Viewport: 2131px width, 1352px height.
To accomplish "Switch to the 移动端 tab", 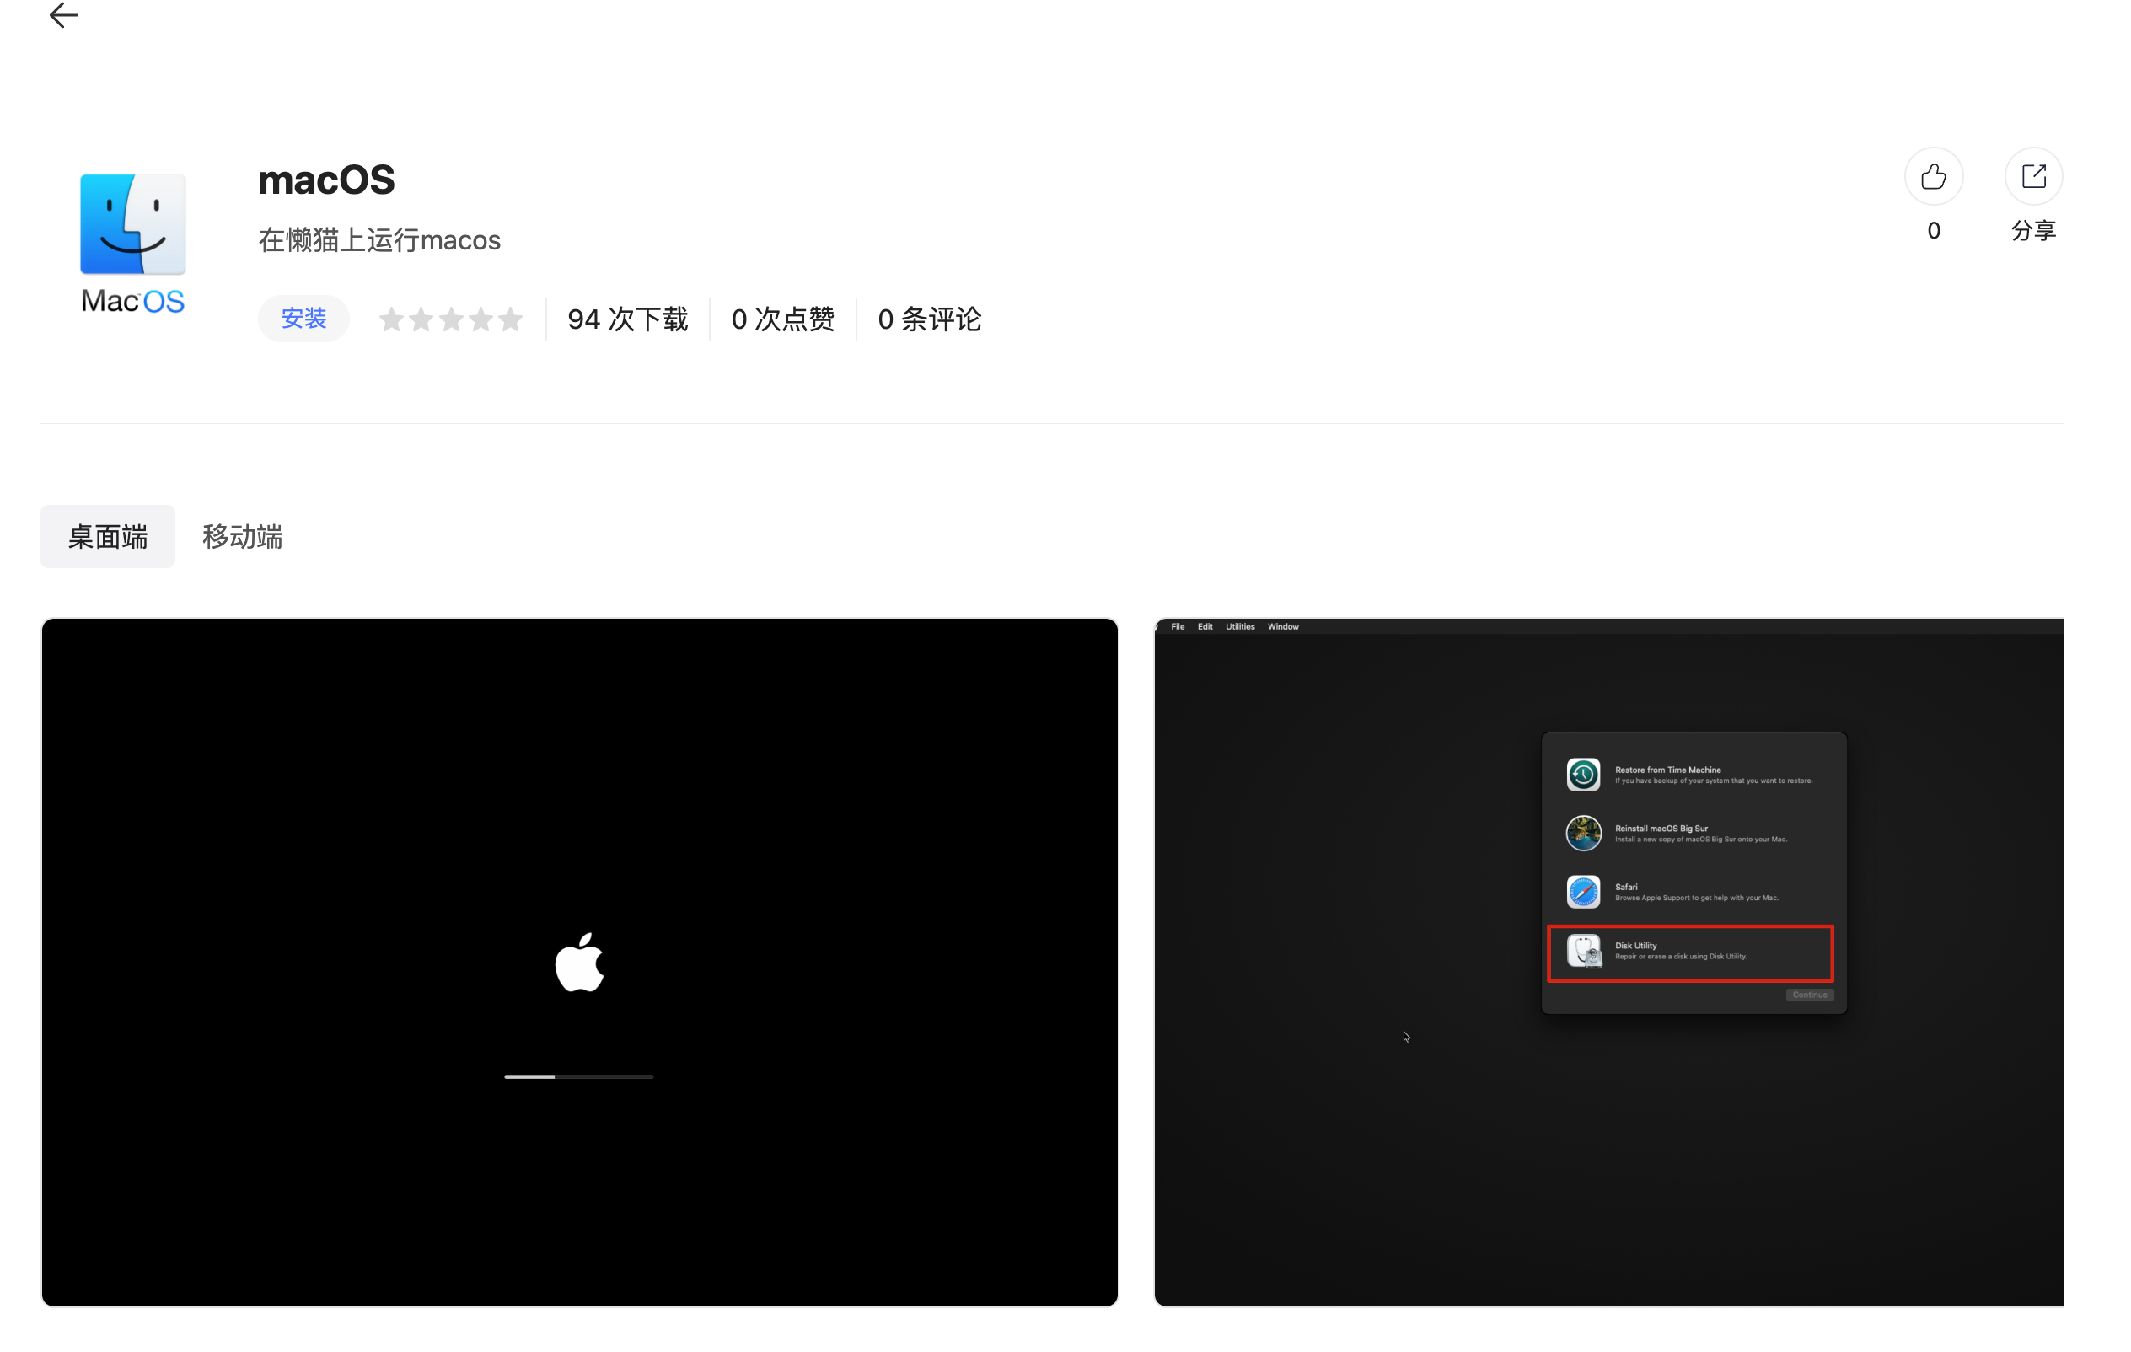I will tap(242, 536).
